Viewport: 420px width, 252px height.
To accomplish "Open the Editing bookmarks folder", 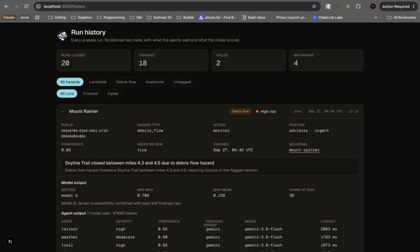I will click(x=57, y=17).
